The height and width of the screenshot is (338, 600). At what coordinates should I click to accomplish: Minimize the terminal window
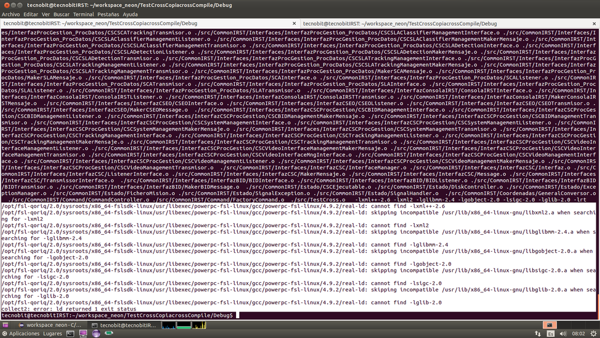[x=13, y=5]
